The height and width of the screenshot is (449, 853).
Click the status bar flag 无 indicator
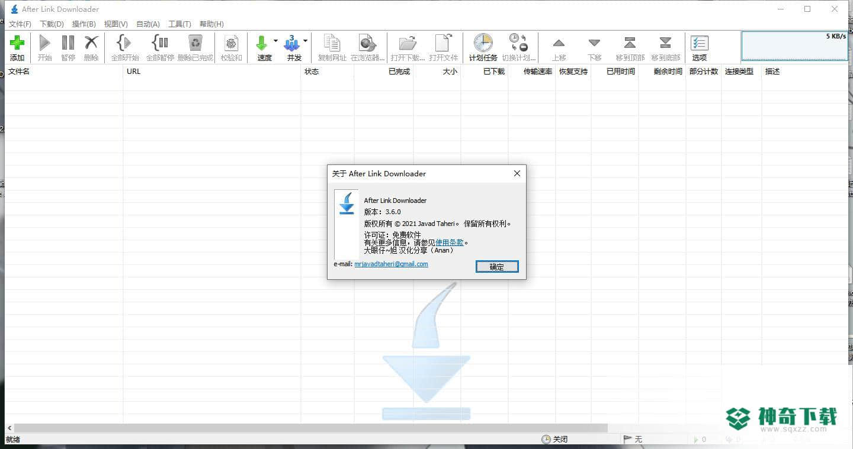coord(633,440)
